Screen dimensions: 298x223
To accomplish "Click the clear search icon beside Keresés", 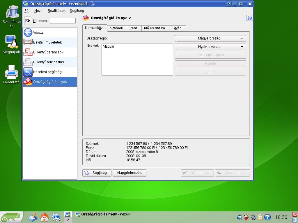I will [28, 21].
